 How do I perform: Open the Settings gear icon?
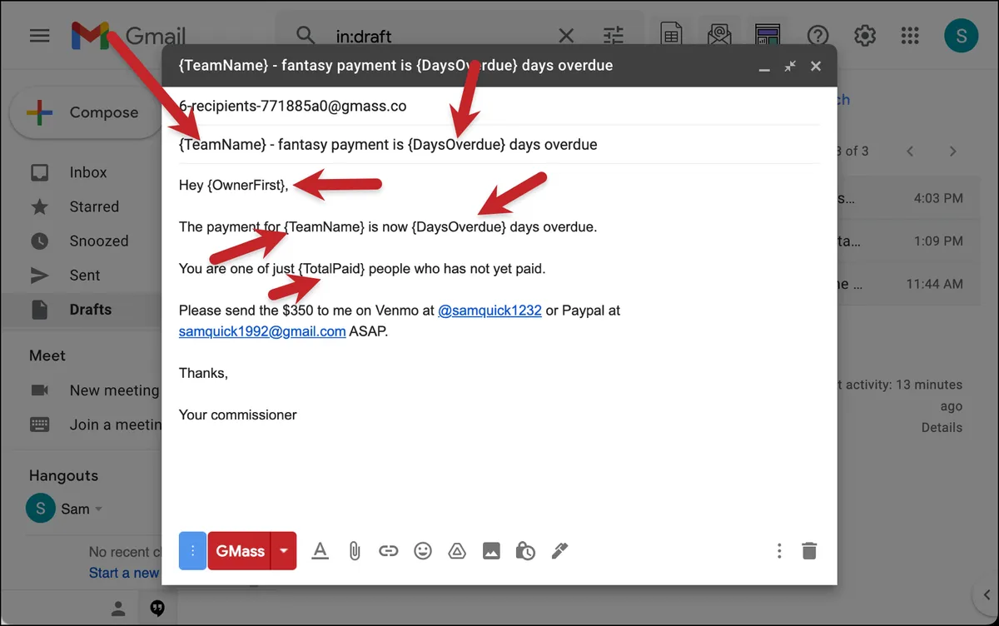[865, 36]
